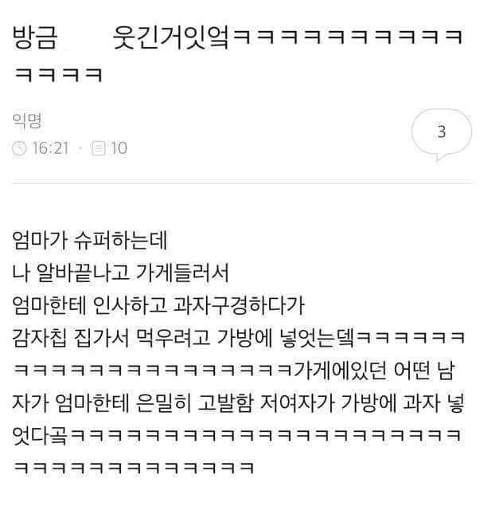
Task: Click the view-count document icon
Action: pos(99,149)
